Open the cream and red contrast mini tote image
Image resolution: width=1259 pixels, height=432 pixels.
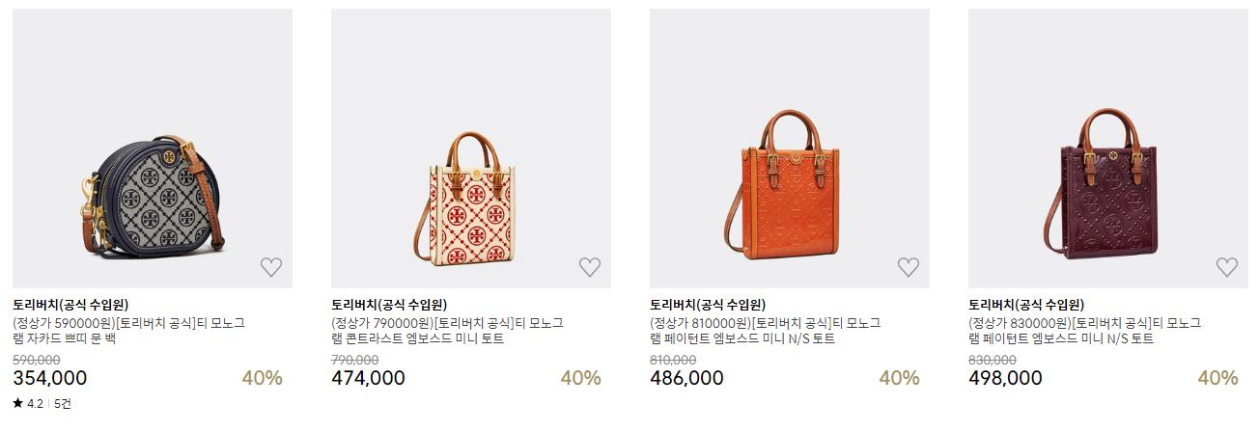point(471,148)
